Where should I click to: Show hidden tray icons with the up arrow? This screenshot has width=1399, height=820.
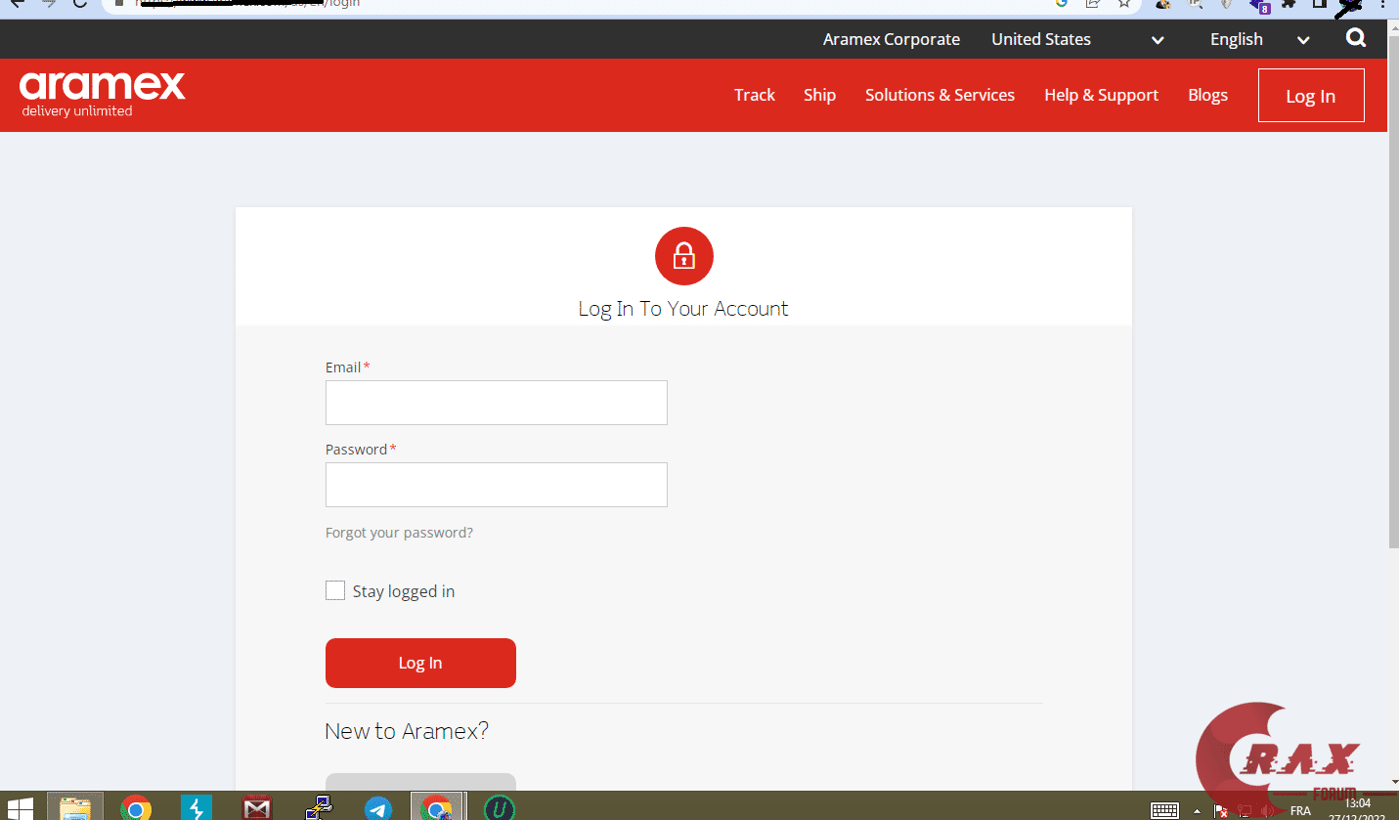pos(1197,811)
